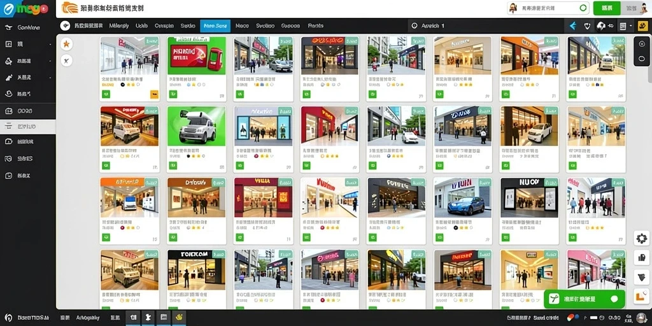Expand the fourth sidebar item arrow
The image size is (652, 326).
(50, 77)
